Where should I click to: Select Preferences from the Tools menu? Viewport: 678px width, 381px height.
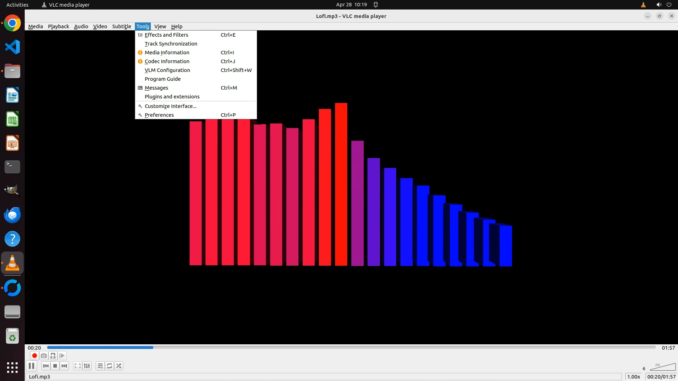159,115
